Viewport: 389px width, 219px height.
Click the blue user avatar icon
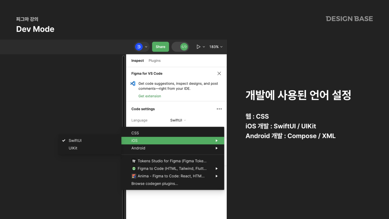click(x=139, y=47)
